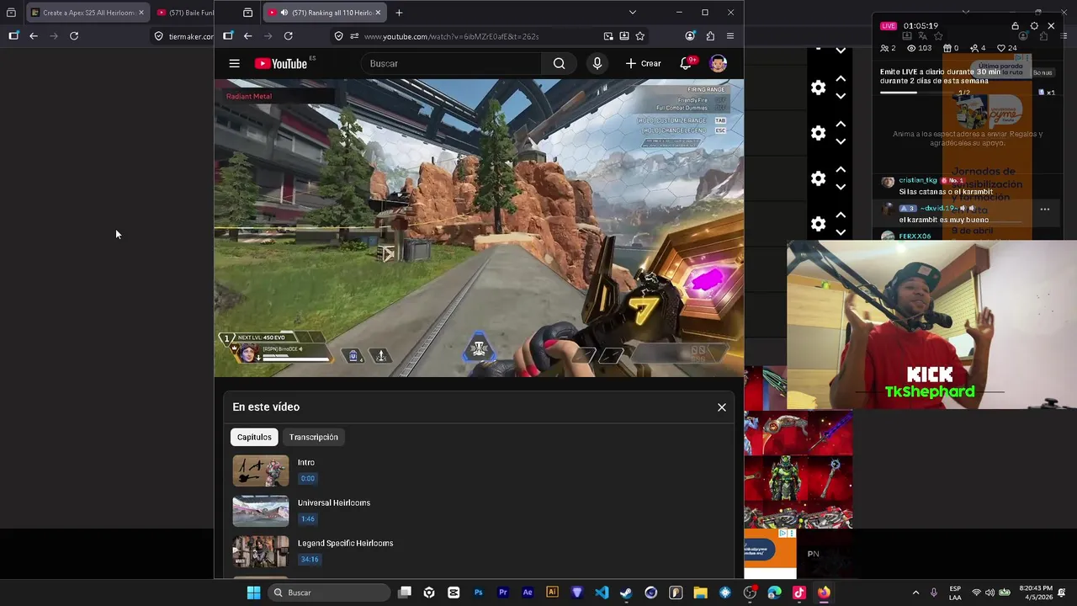Open Firefox View in the YouTube window
Viewport: 1077px width, 606px height.
pyautogui.click(x=247, y=13)
